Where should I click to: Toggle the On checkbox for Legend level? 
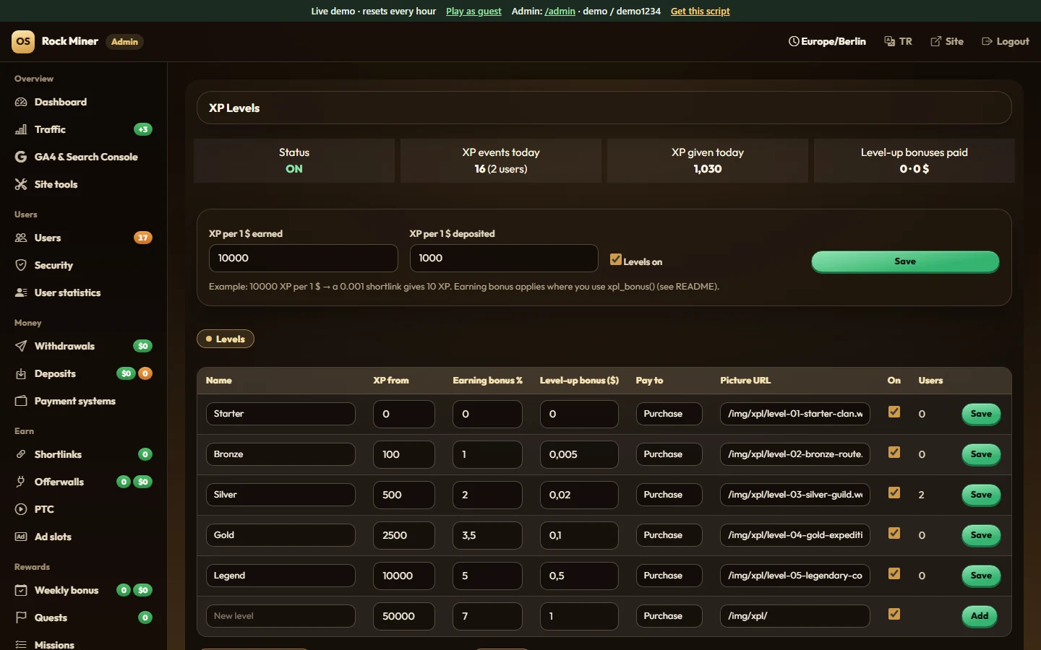click(894, 573)
